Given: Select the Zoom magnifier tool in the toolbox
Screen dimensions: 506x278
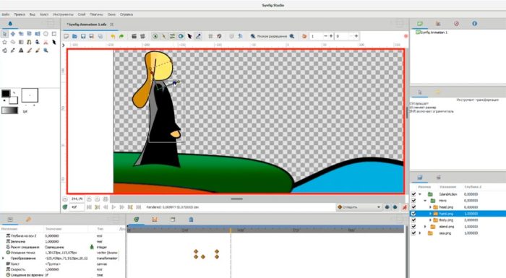Looking at the screenshot, I should point(46,51).
